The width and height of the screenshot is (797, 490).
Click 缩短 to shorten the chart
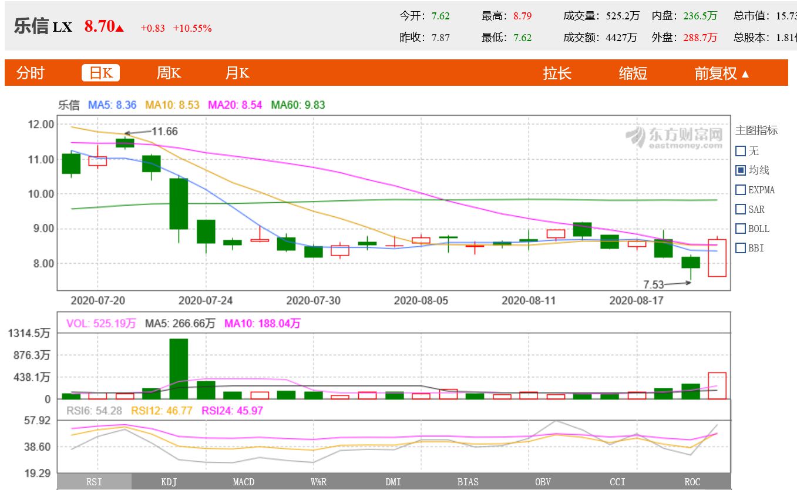point(633,73)
